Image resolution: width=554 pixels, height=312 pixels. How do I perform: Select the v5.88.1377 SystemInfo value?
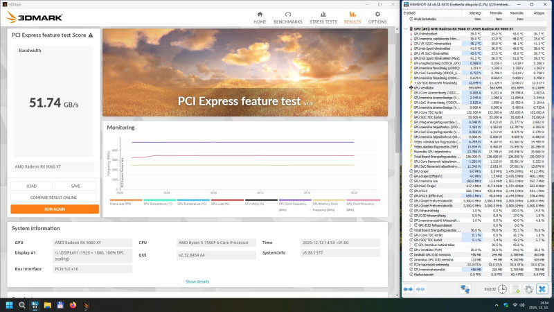(x=340, y=253)
